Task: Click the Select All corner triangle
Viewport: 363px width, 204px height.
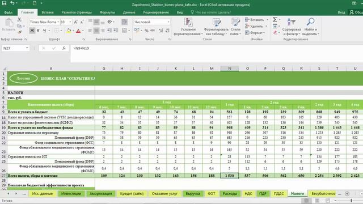Action: 4,69
